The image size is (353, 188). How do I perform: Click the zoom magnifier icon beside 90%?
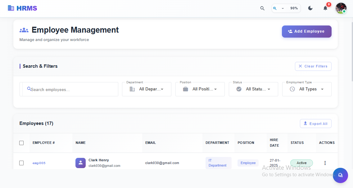tap(275, 8)
